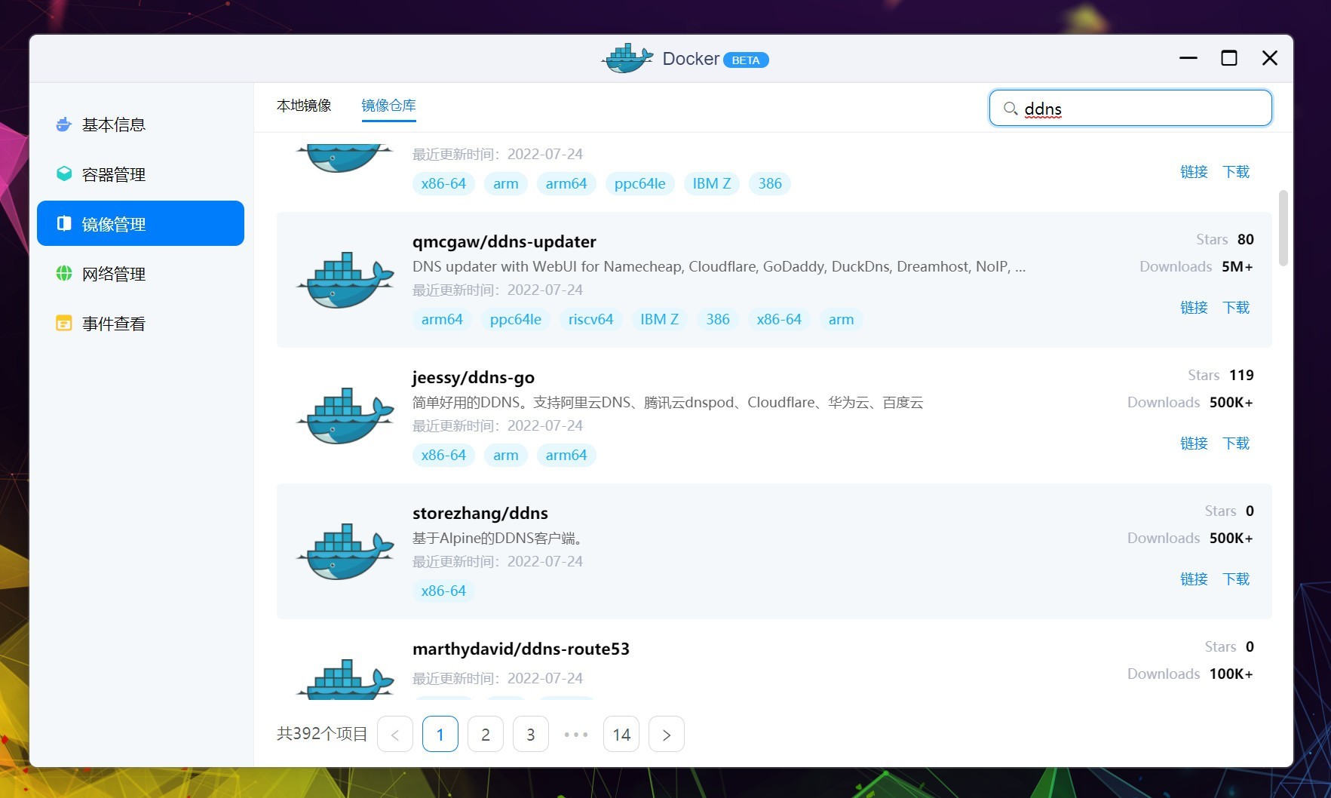
Task: Go to next results page
Action: coord(666,735)
